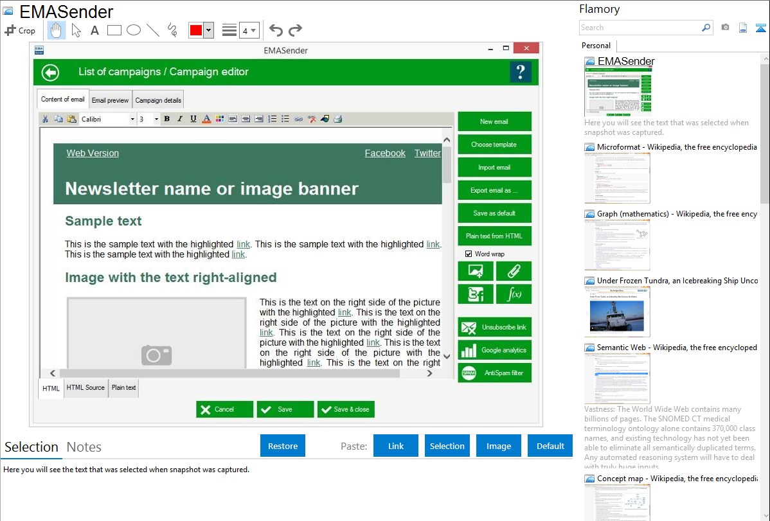The height and width of the screenshot is (521, 770).
Task: Open the font color tool
Action: [x=207, y=119]
